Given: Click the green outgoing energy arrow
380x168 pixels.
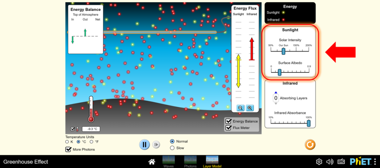Looking at the screenshot, I should (85, 33).
